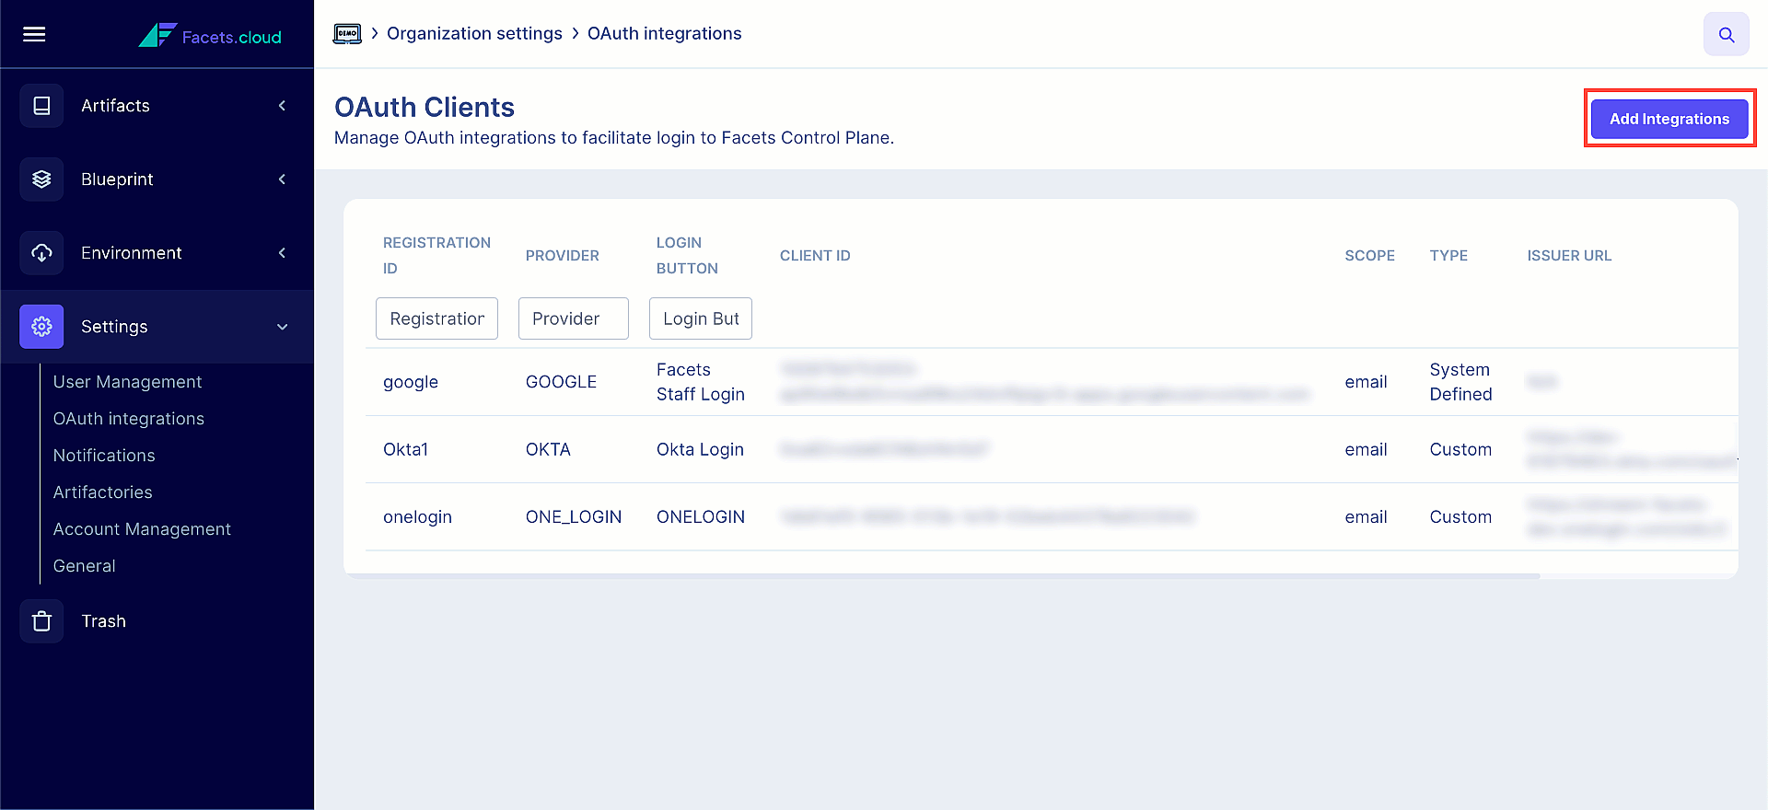Open the Trash menu item
The width and height of the screenshot is (1768, 810).
pyautogui.click(x=104, y=621)
